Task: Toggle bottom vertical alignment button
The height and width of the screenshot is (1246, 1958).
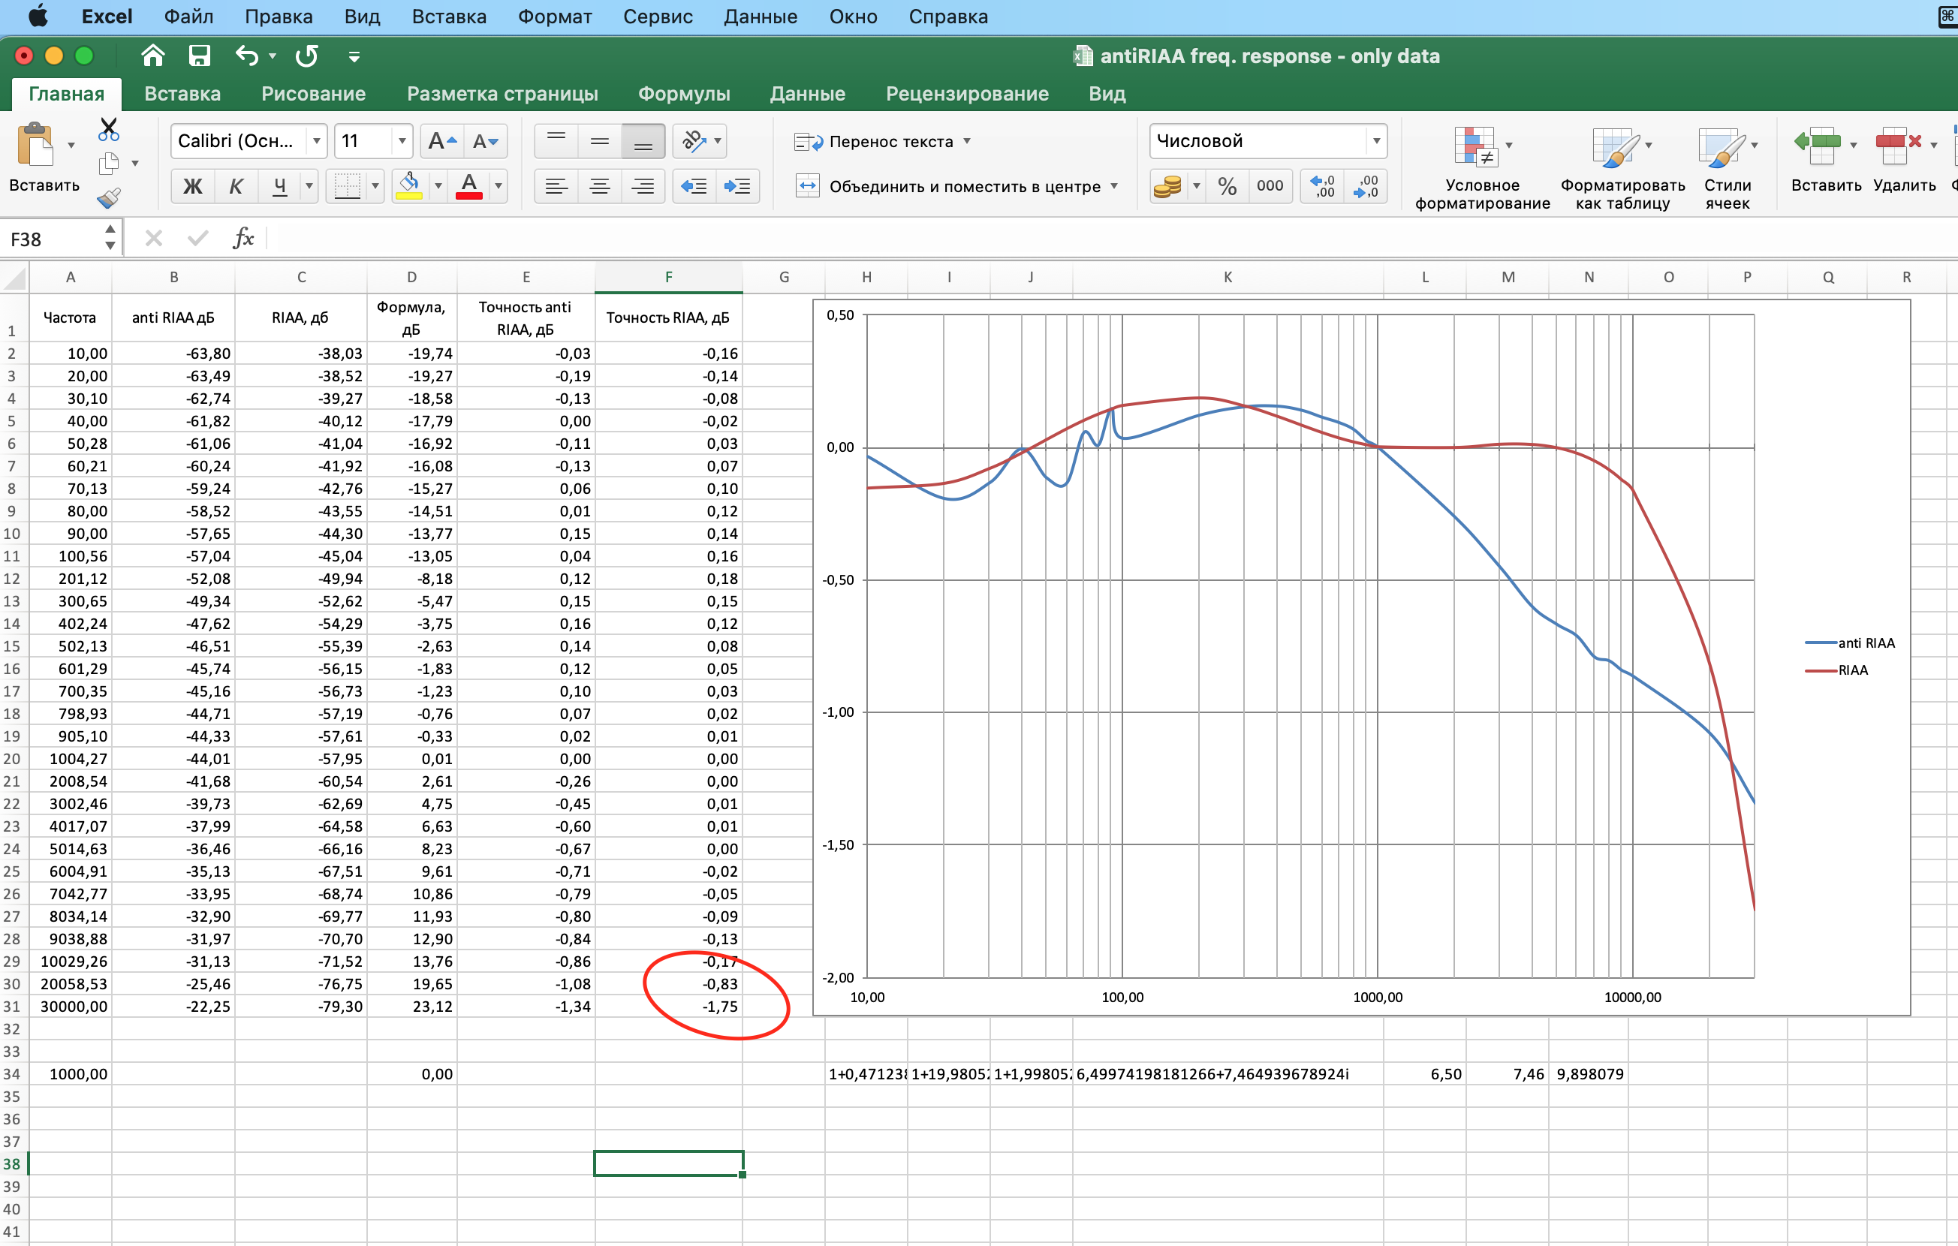Action: tap(643, 141)
